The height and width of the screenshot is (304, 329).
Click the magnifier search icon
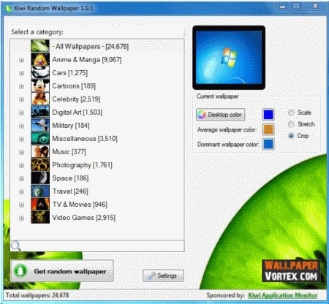point(16,246)
